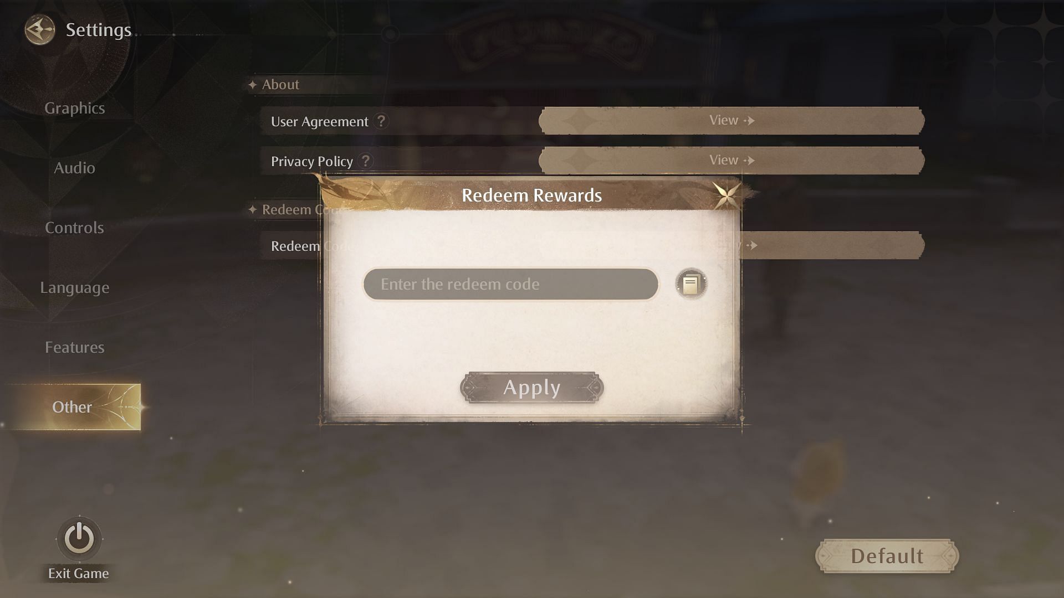
Task: Expand the About section header
Action: (280, 84)
